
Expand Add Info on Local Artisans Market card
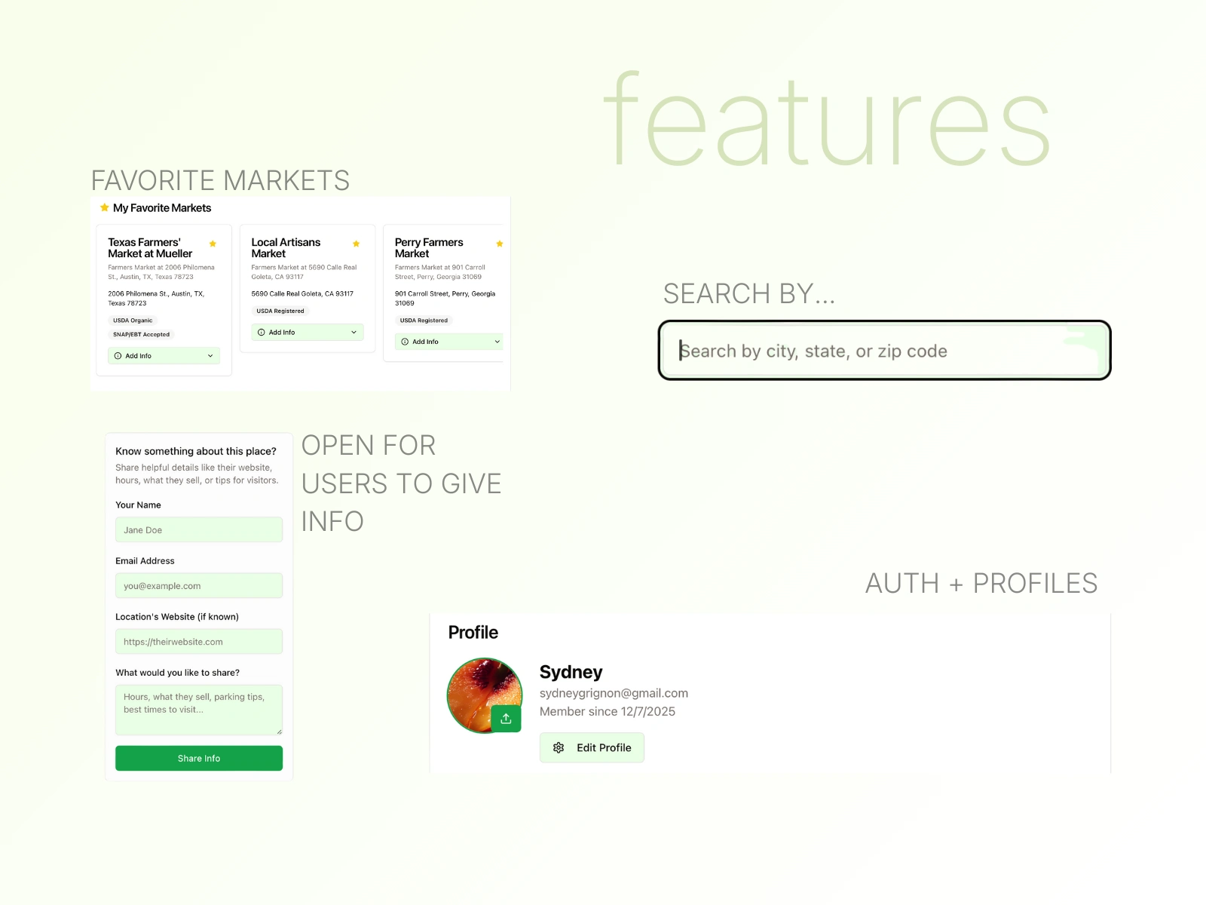(307, 332)
